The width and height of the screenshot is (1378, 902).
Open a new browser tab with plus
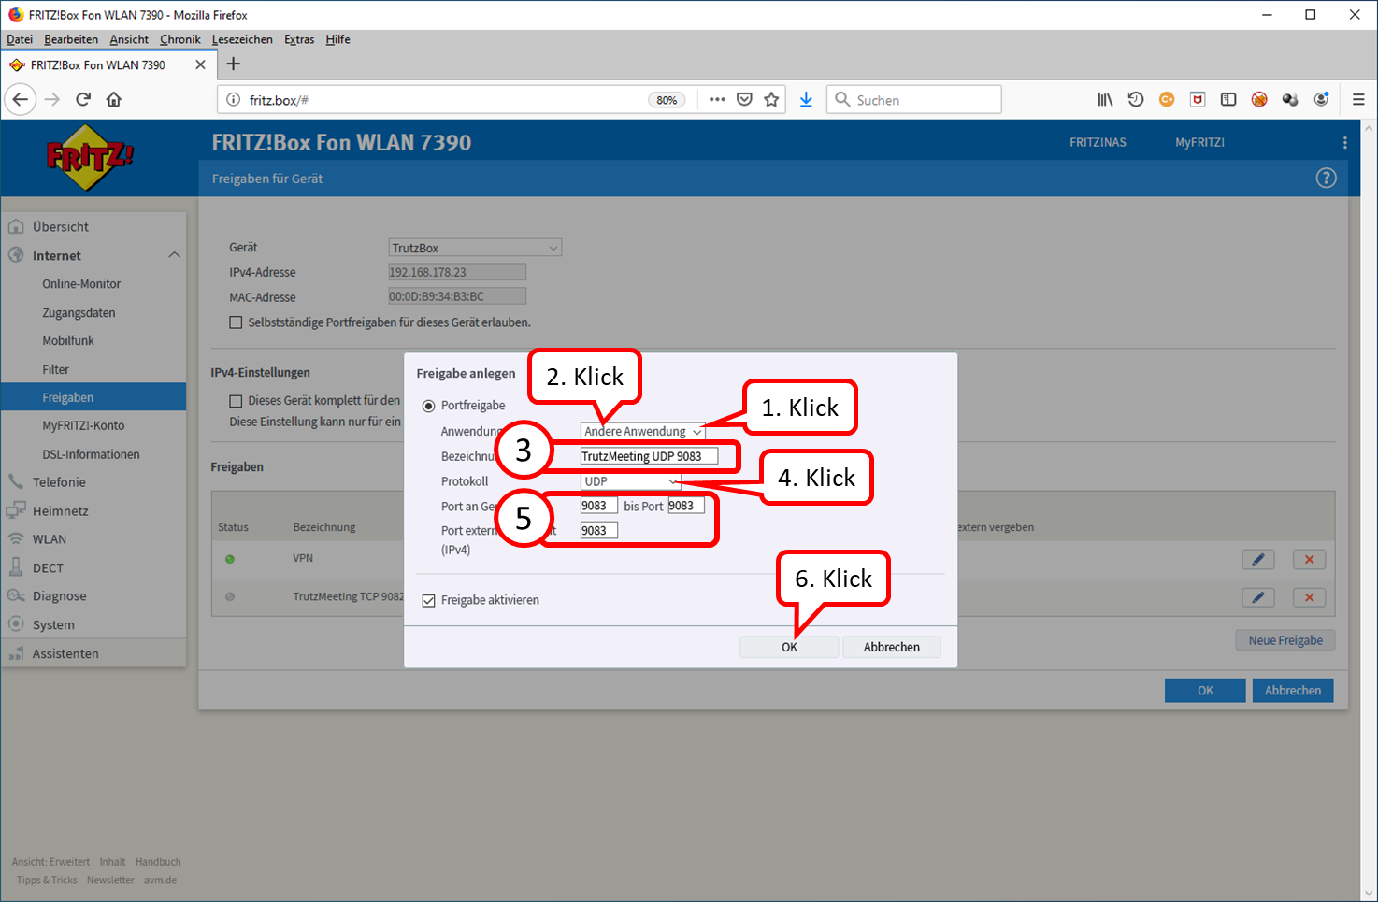pos(234,64)
